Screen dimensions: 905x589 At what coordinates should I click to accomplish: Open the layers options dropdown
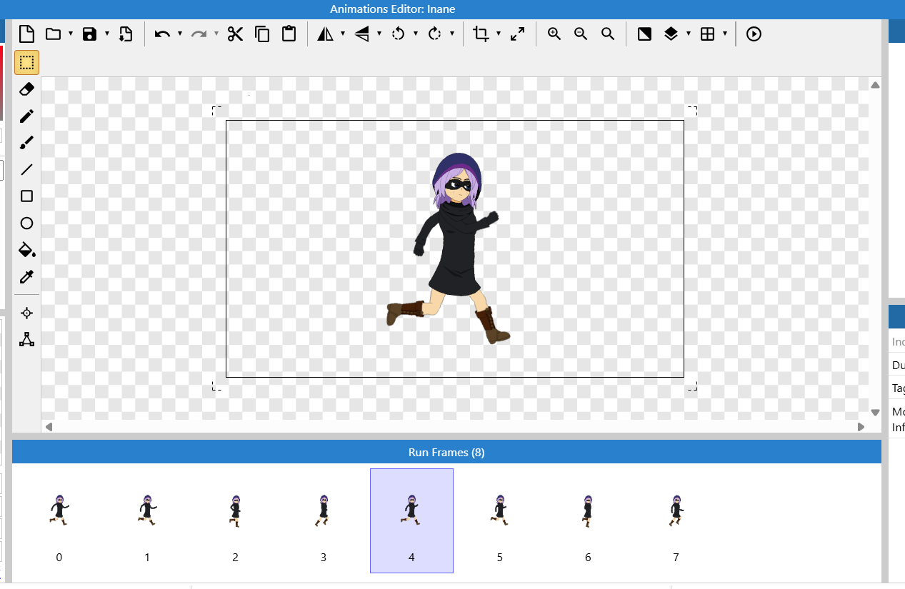click(689, 34)
